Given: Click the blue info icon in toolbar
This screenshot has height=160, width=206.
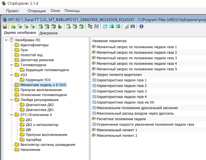Looking at the screenshot, I should (x=141, y=26).
